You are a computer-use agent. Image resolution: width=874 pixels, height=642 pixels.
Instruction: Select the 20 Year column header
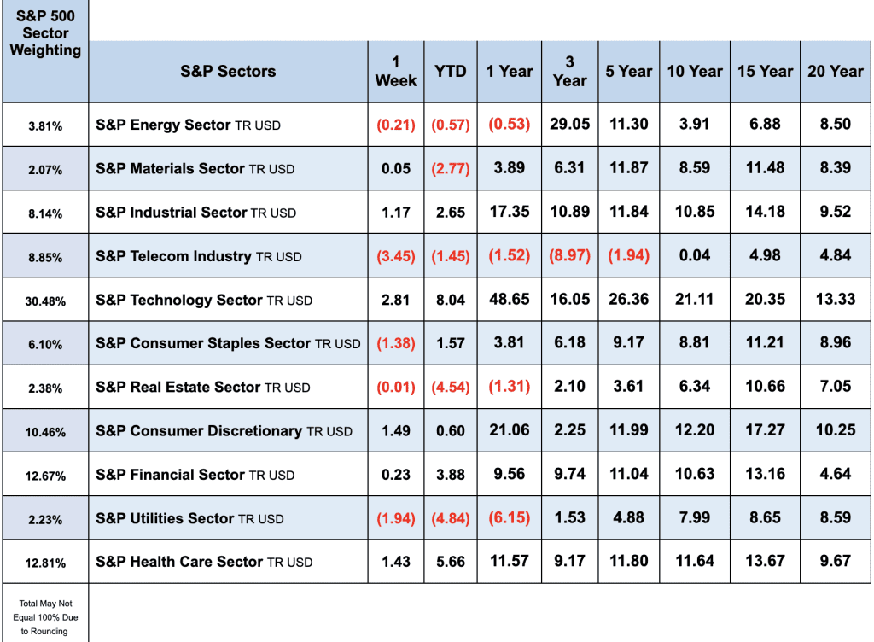pyautogui.click(x=836, y=72)
